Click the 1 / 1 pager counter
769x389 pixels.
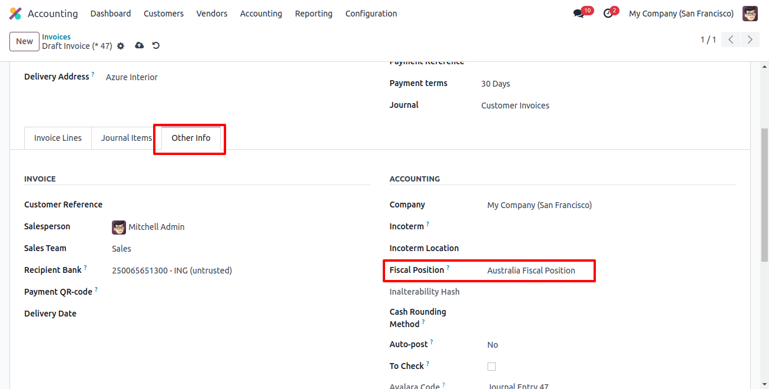[x=708, y=39]
